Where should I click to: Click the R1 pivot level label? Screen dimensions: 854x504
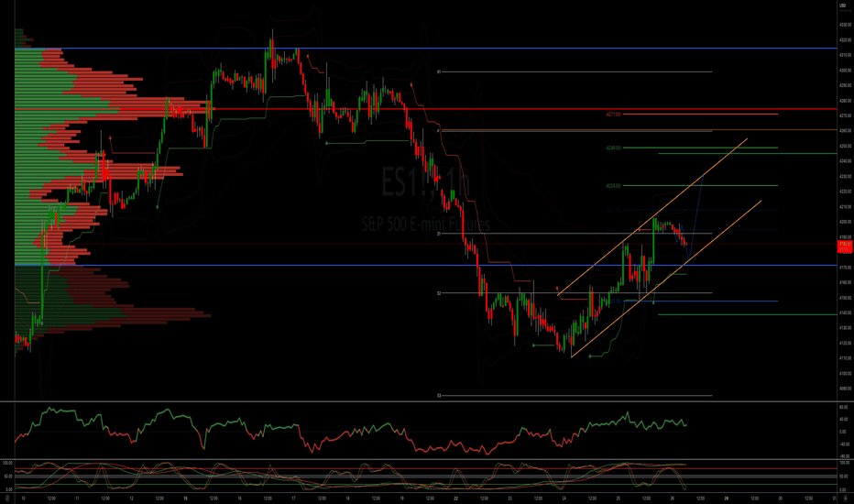click(439, 71)
